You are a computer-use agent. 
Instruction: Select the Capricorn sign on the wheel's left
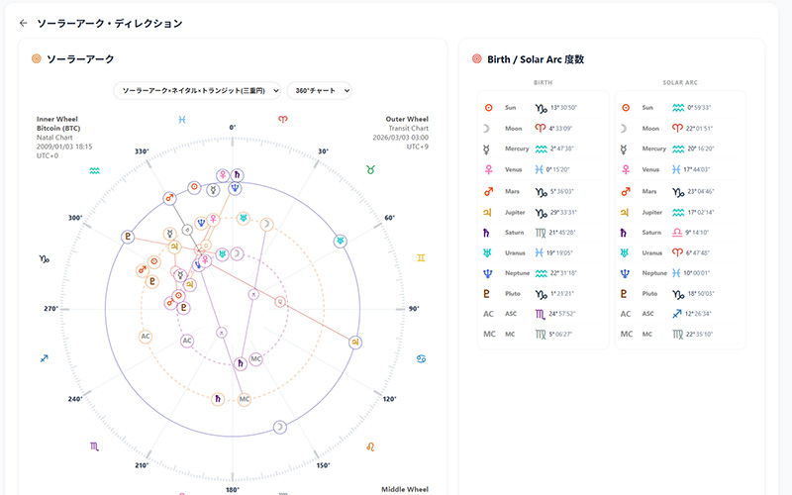(44, 258)
